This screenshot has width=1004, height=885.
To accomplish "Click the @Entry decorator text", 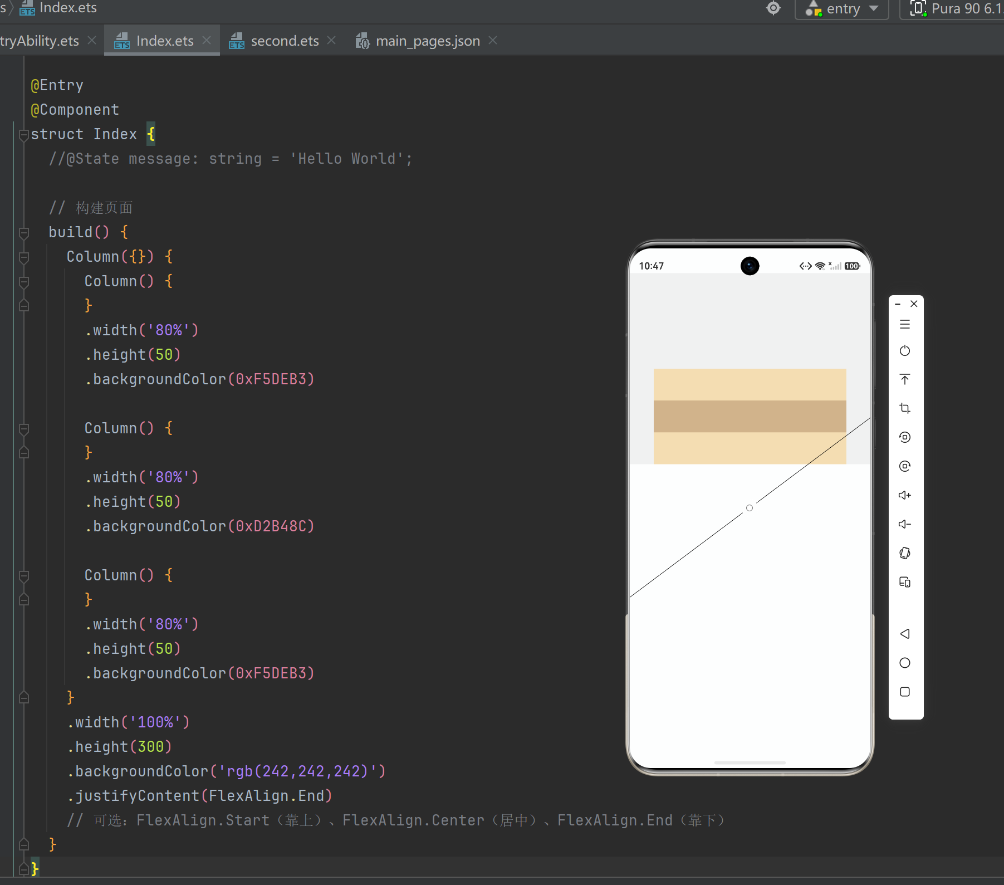I will (x=57, y=85).
